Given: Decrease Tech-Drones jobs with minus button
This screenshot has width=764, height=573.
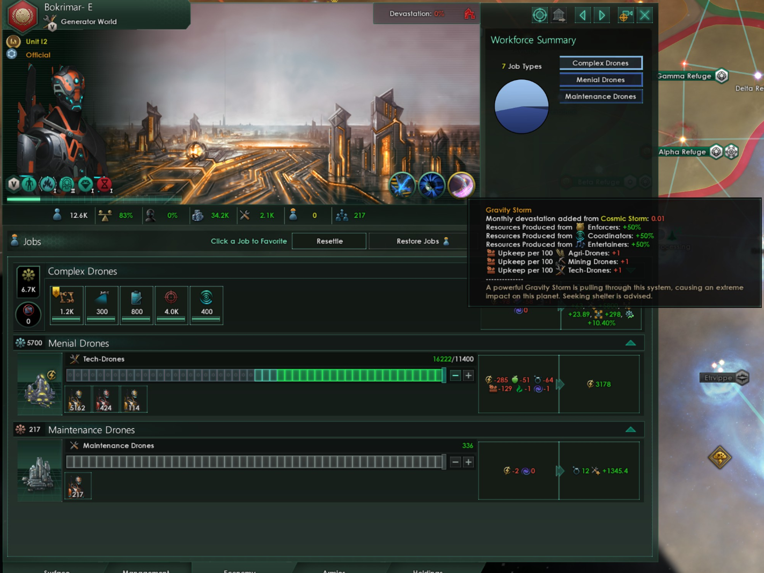Looking at the screenshot, I should click(456, 376).
